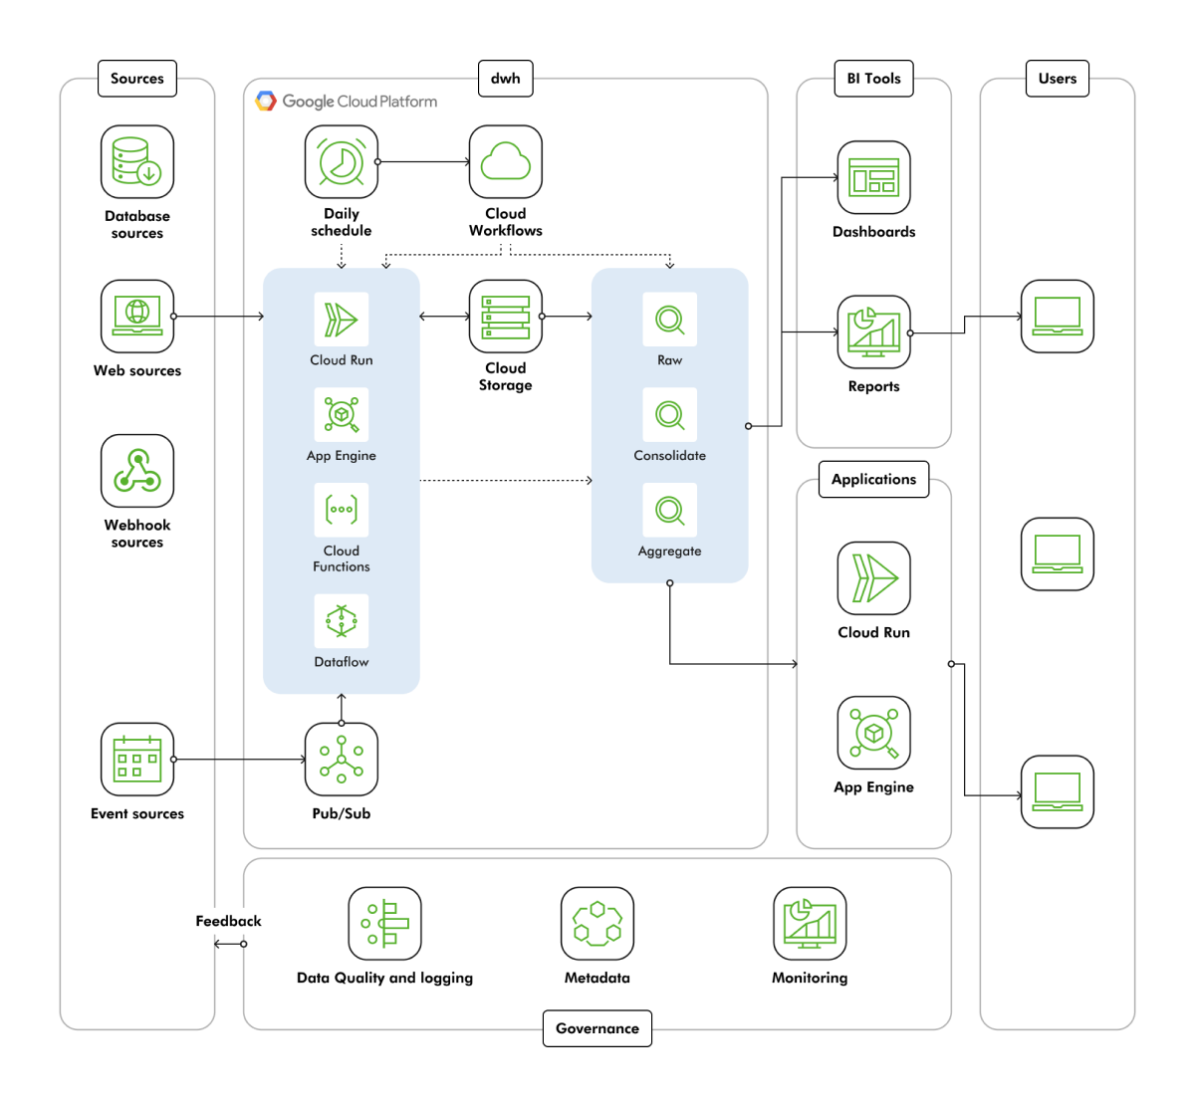Select the 'Web sources' caption
Screen dimensions: 1195x1107
tap(137, 370)
